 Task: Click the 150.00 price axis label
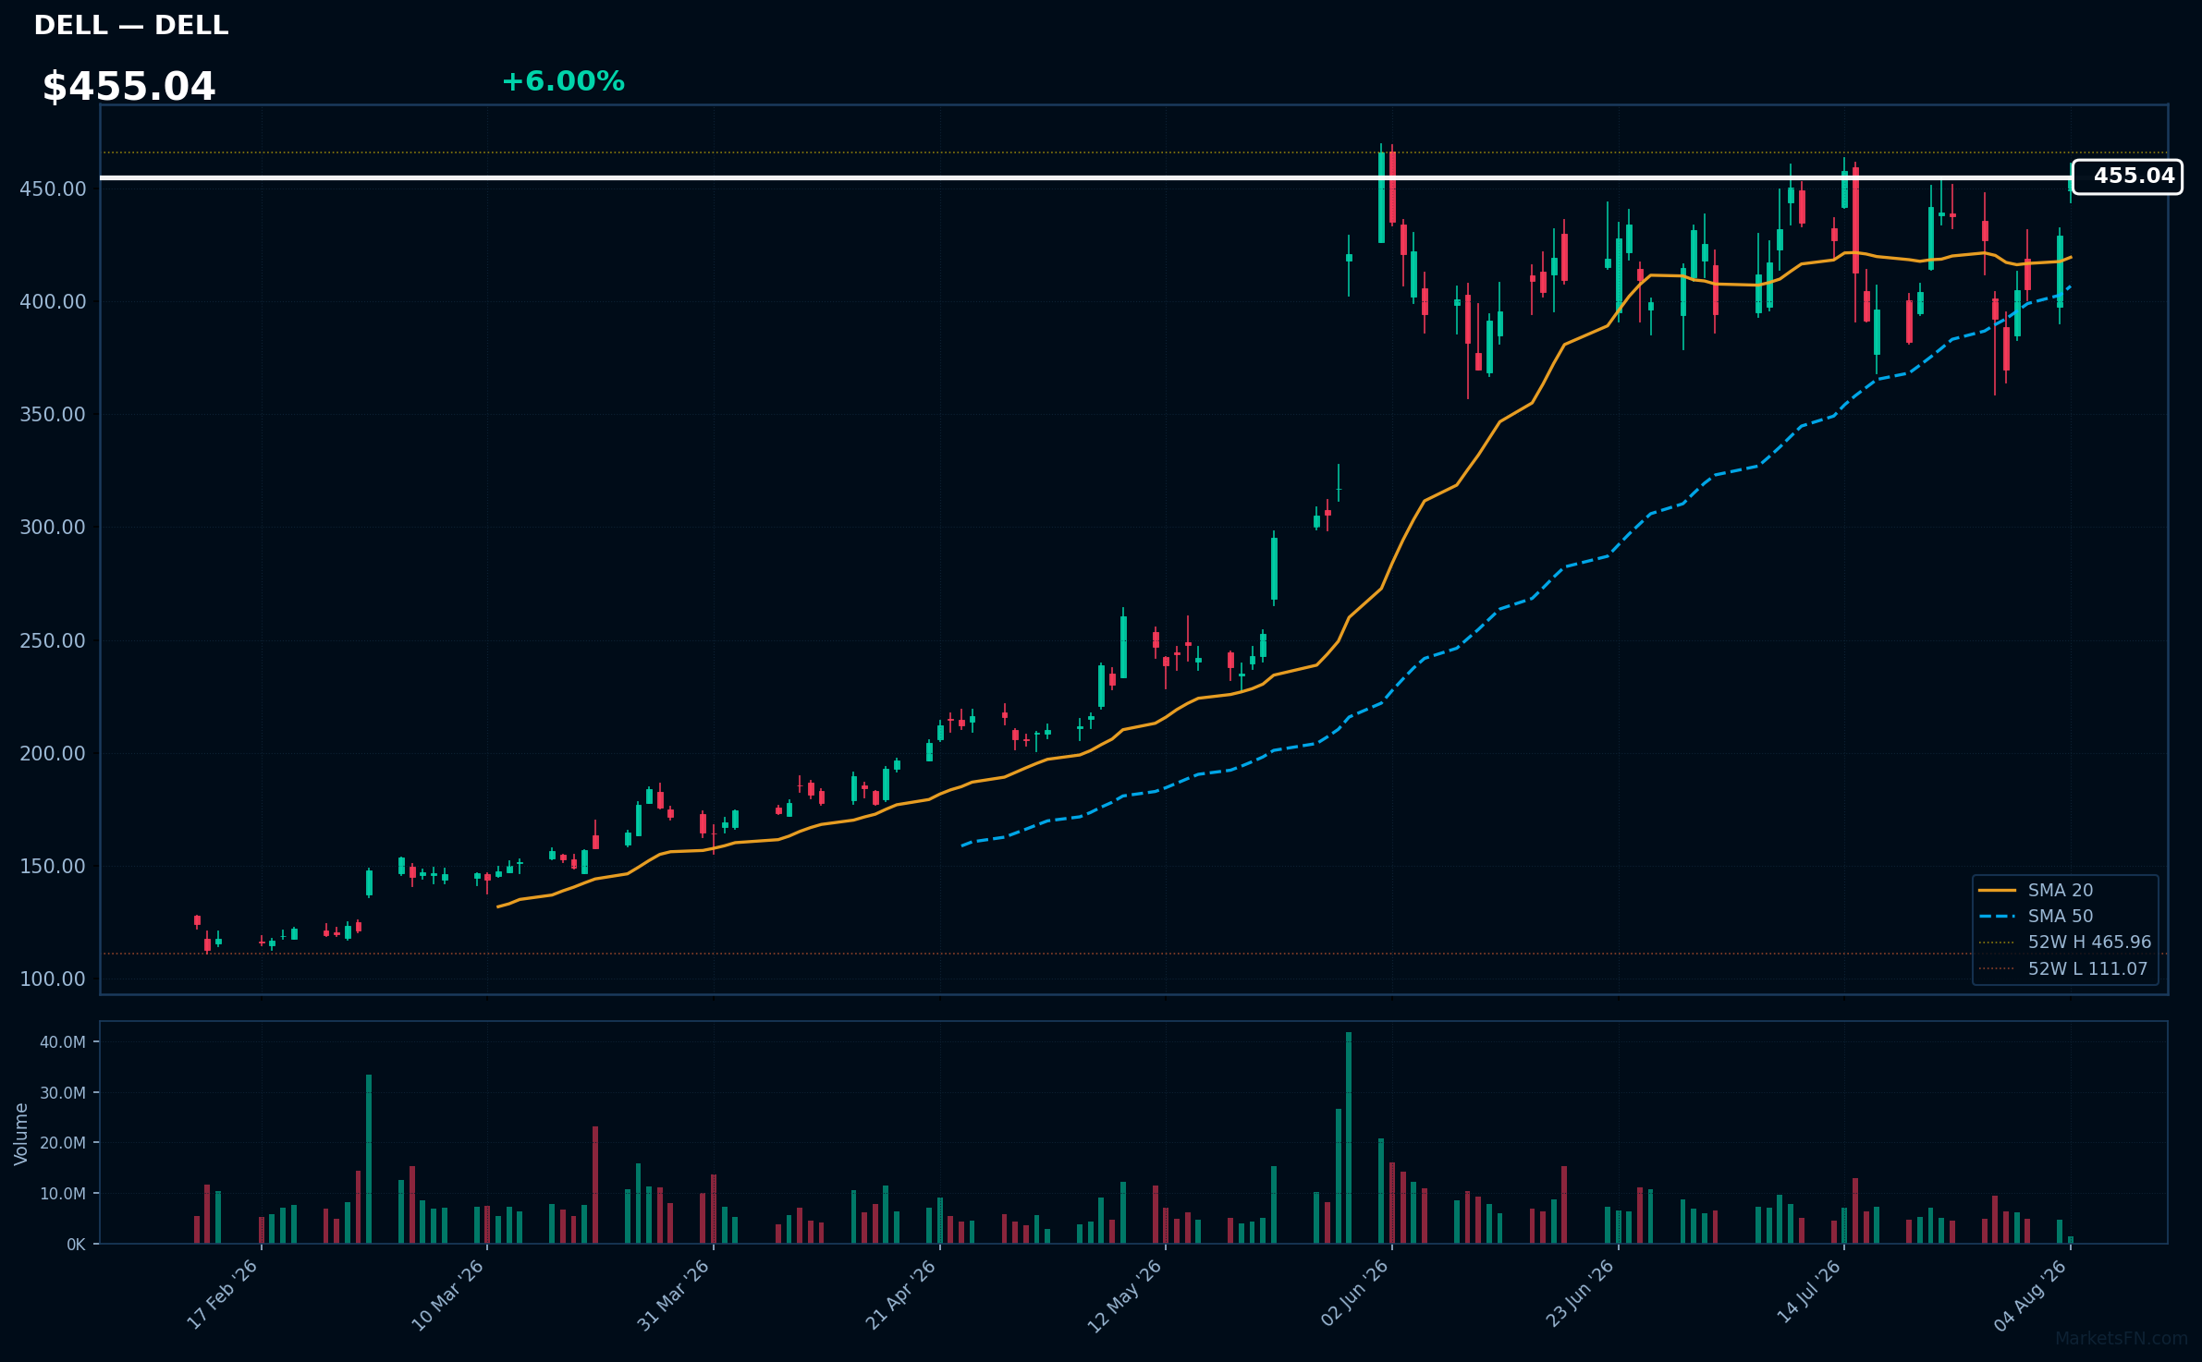tap(53, 866)
